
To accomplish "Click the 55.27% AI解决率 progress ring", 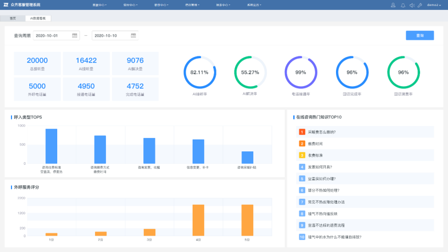I will click(250, 72).
